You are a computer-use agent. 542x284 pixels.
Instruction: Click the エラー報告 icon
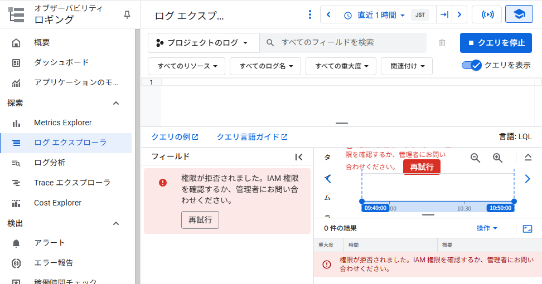[x=16, y=263]
